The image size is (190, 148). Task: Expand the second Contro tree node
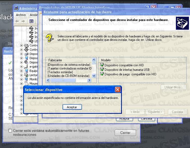(22, 50)
